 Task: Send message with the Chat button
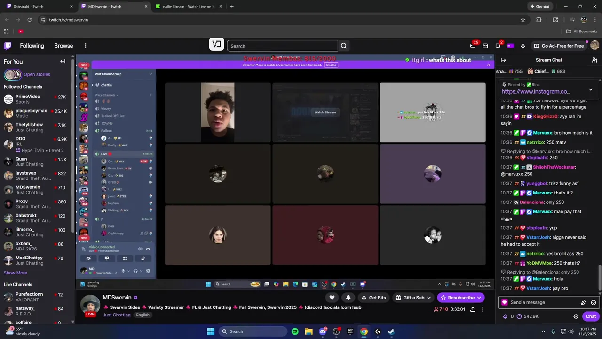591,316
